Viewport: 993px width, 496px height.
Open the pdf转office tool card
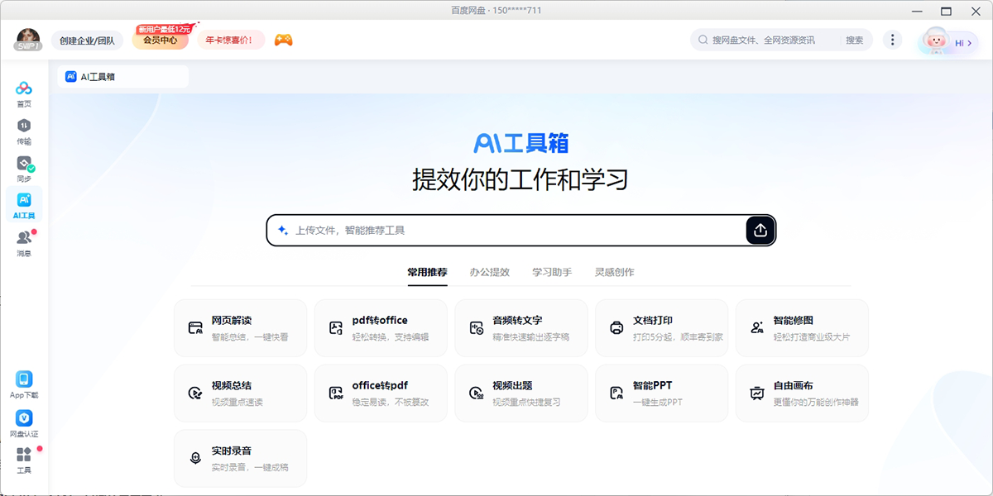point(381,328)
